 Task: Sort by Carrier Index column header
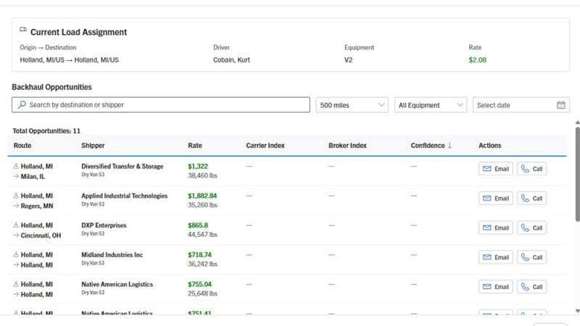[265, 146]
